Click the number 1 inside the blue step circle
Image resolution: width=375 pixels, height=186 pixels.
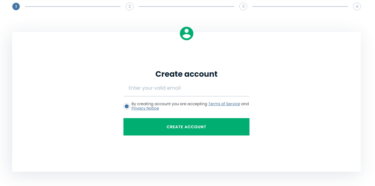coord(16,7)
